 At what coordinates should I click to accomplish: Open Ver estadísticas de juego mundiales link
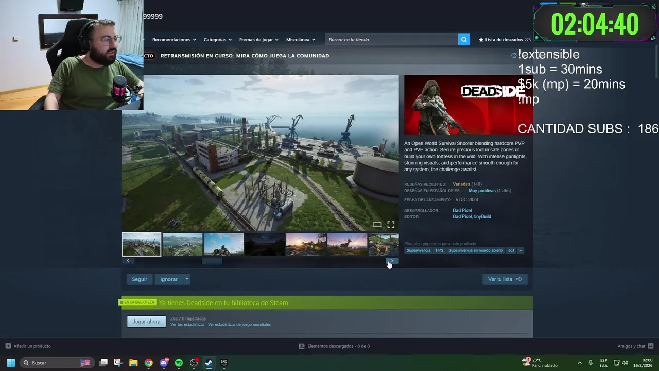pos(239,325)
